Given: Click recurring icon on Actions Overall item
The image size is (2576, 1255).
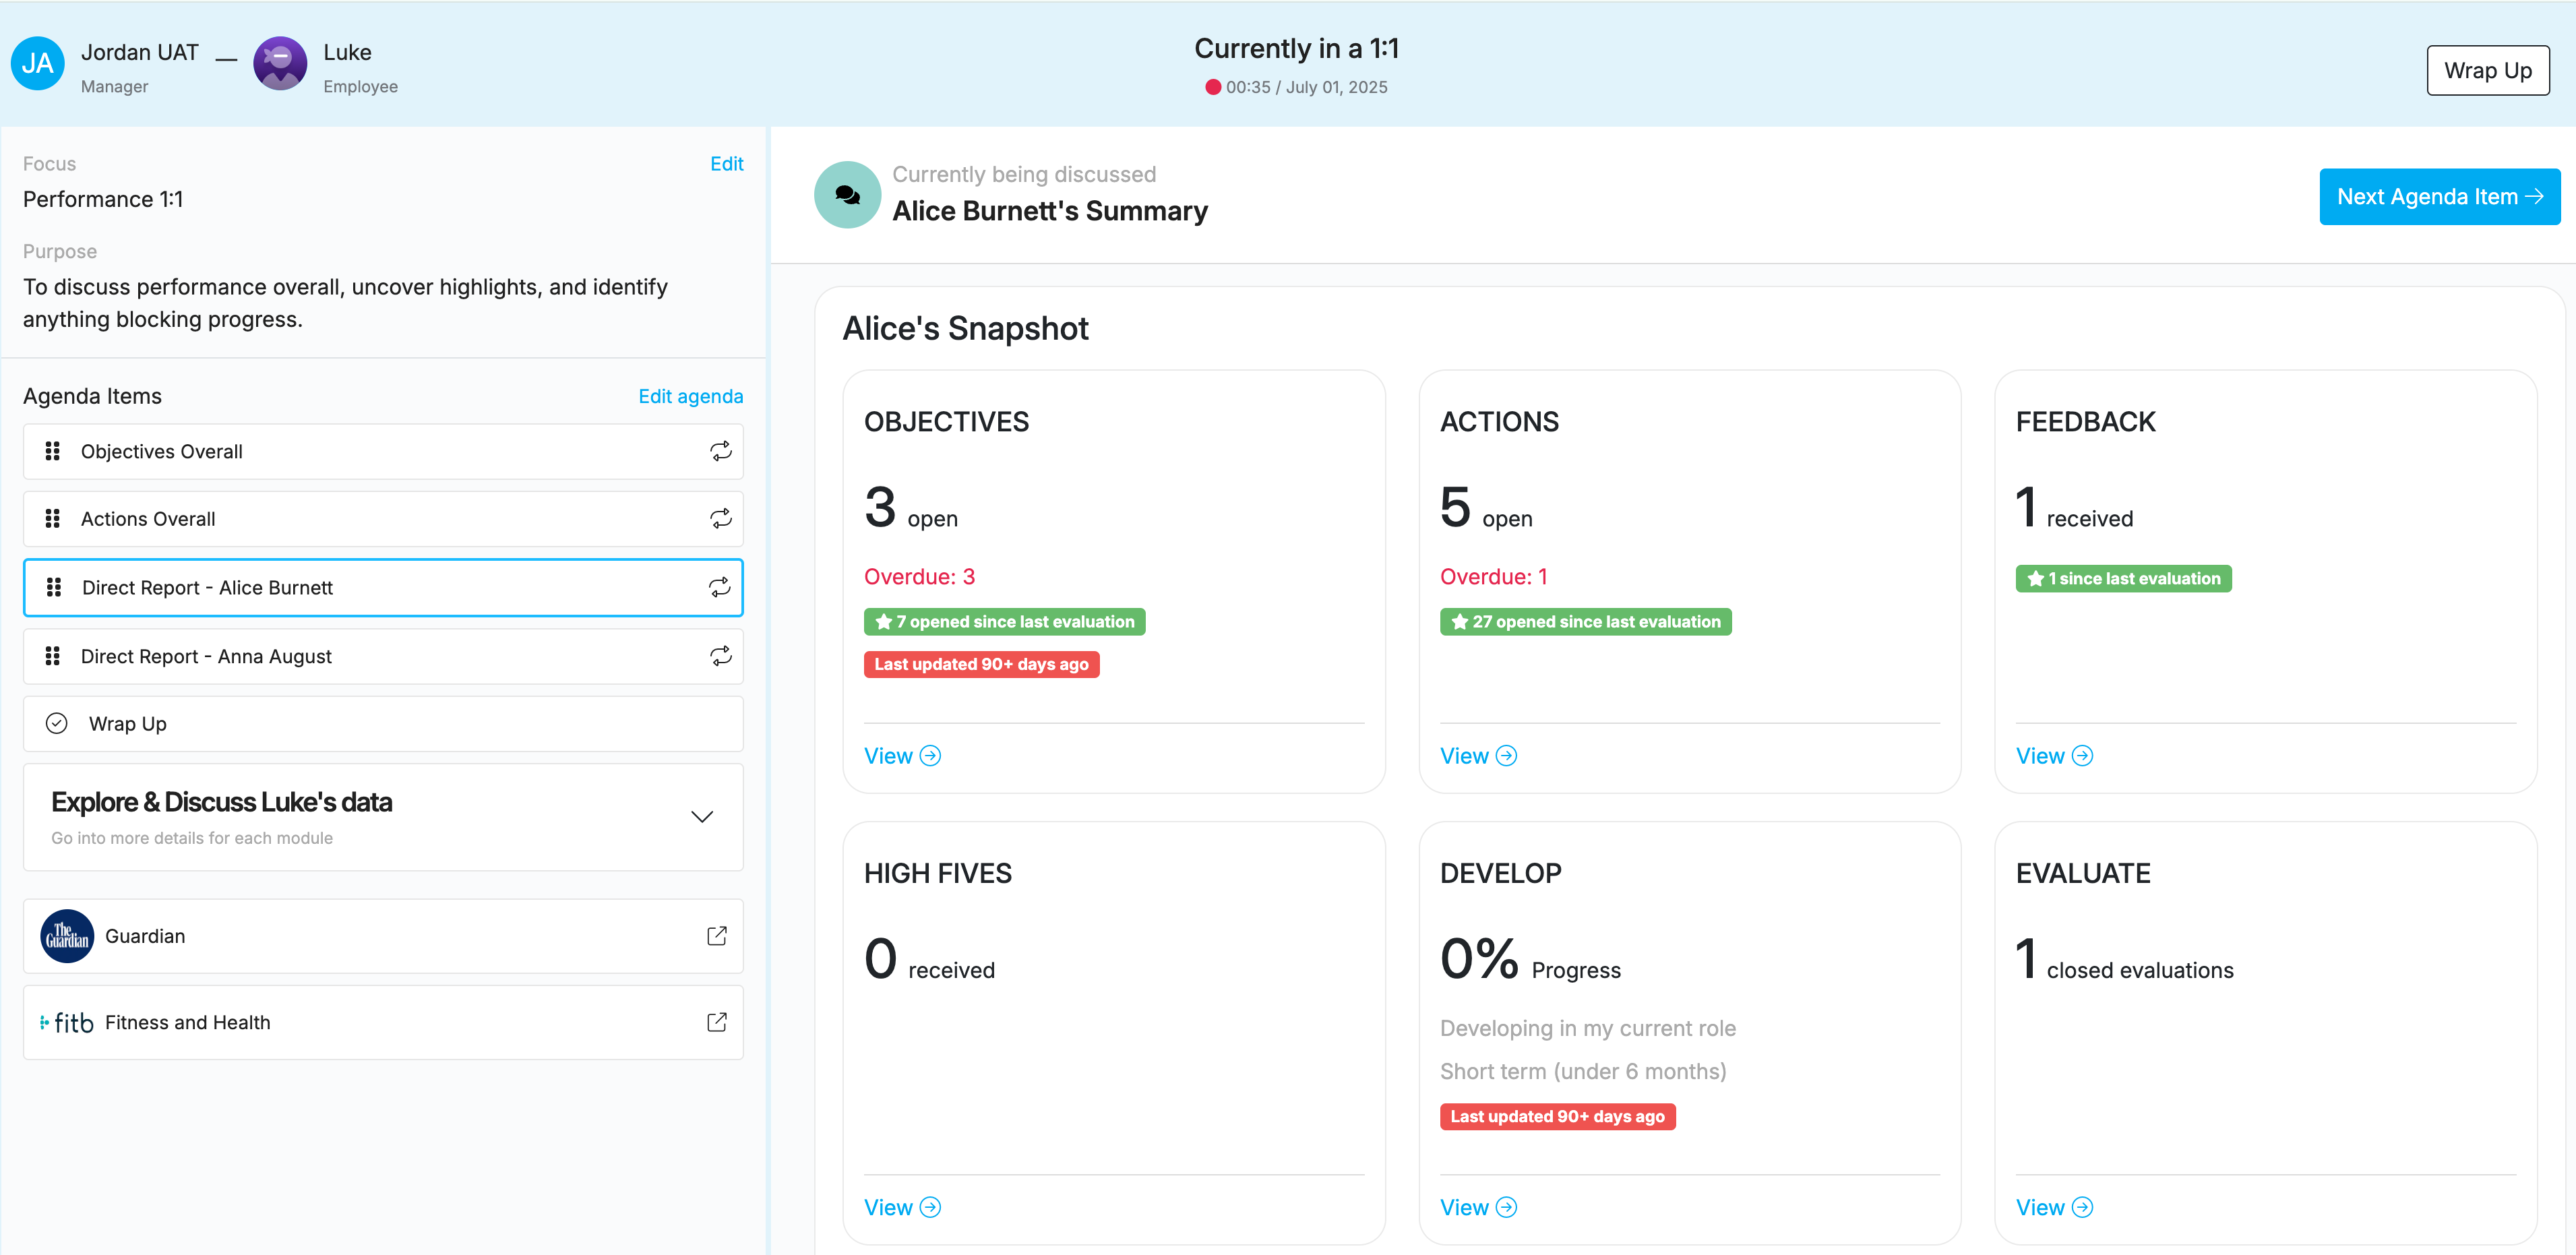Looking at the screenshot, I should (720, 518).
